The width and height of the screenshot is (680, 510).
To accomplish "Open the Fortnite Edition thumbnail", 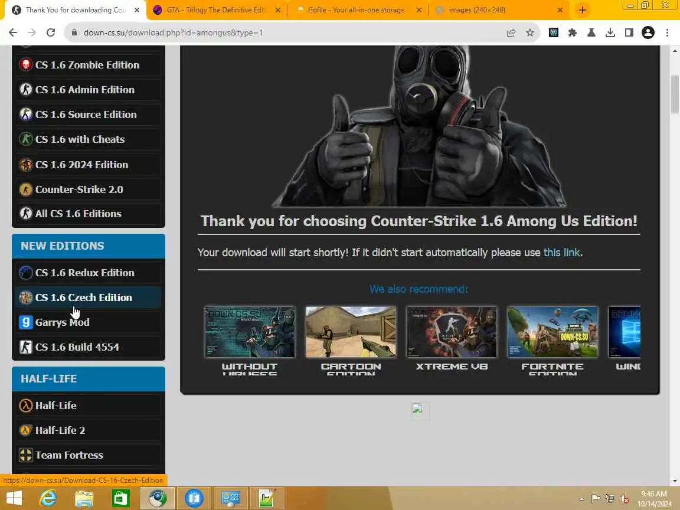I will pos(552,332).
